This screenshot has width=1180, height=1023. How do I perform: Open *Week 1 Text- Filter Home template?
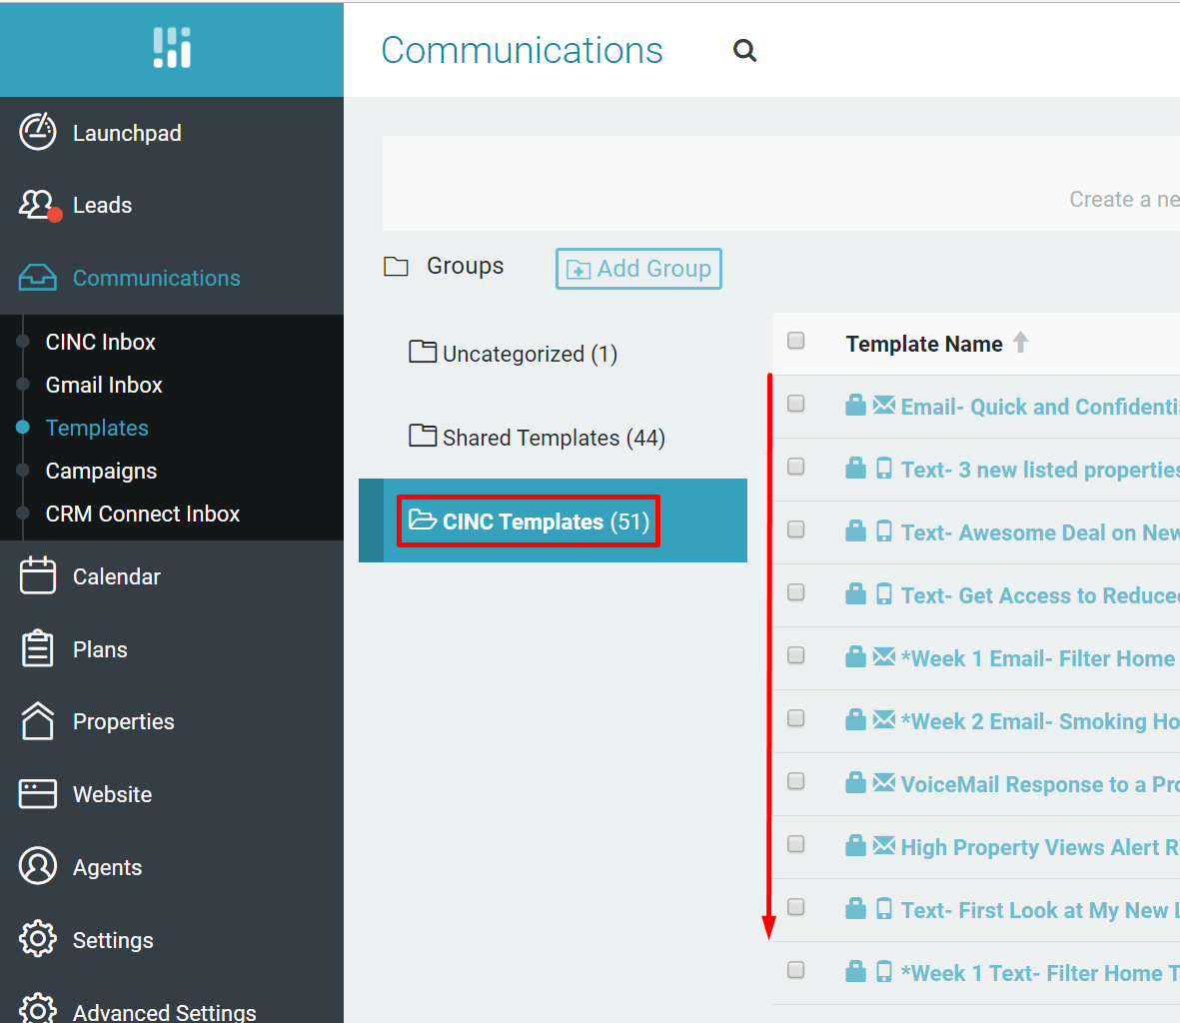pyautogui.click(x=1040, y=973)
